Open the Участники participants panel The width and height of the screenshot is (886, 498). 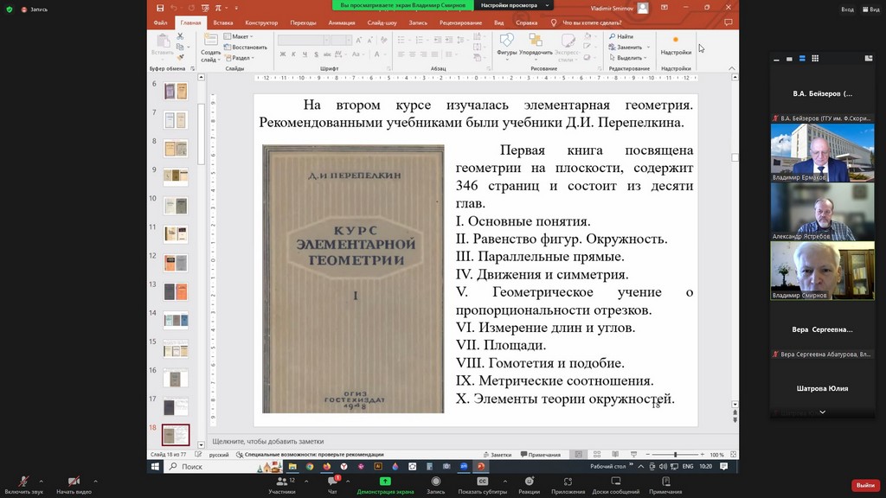click(x=281, y=483)
